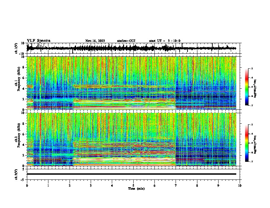Screen dimensions: 270x208
Task: Click the time axis tick label '5'
Action: tap(133, 186)
